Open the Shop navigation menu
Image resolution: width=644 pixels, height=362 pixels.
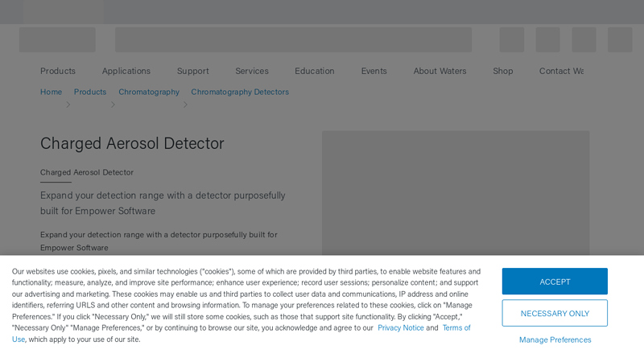click(502, 71)
